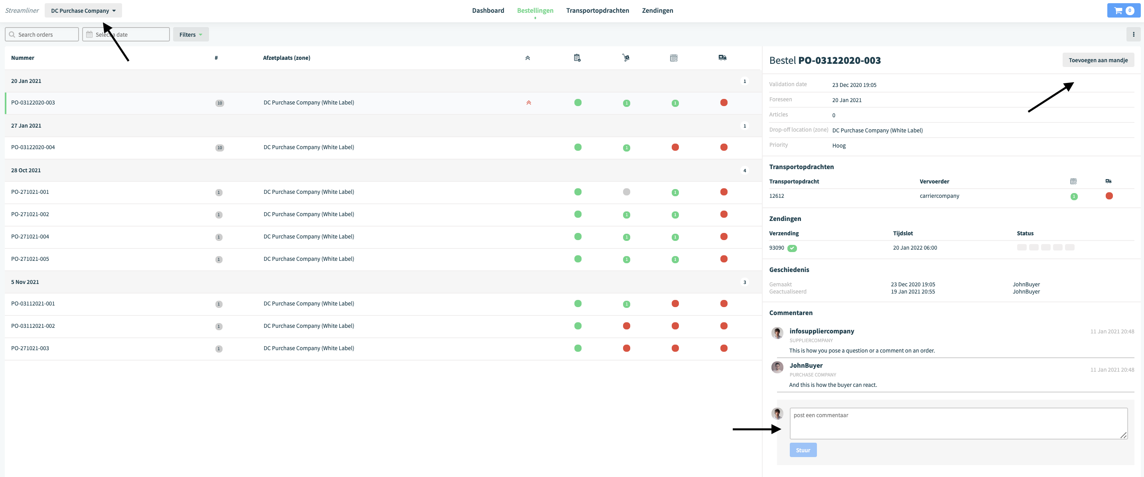Image resolution: width=1144 pixels, height=477 pixels.
Task: Click the calendar icon in date field
Action: pos(89,34)
